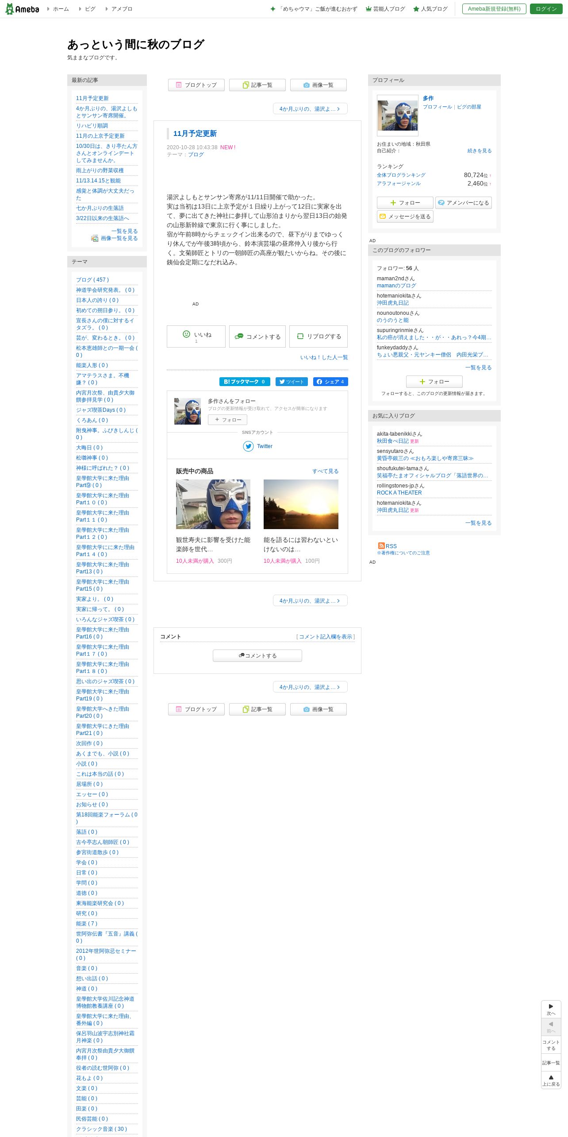This screenshot has height=1137, width=568.
Task: Click the profile photo in the プロフィール panel
Action: (398, 116)
